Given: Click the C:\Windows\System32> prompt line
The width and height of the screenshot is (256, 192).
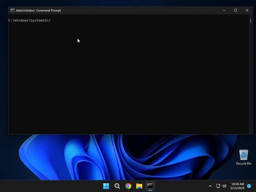Looking at the screenshot, I should [x=29, y=20].
